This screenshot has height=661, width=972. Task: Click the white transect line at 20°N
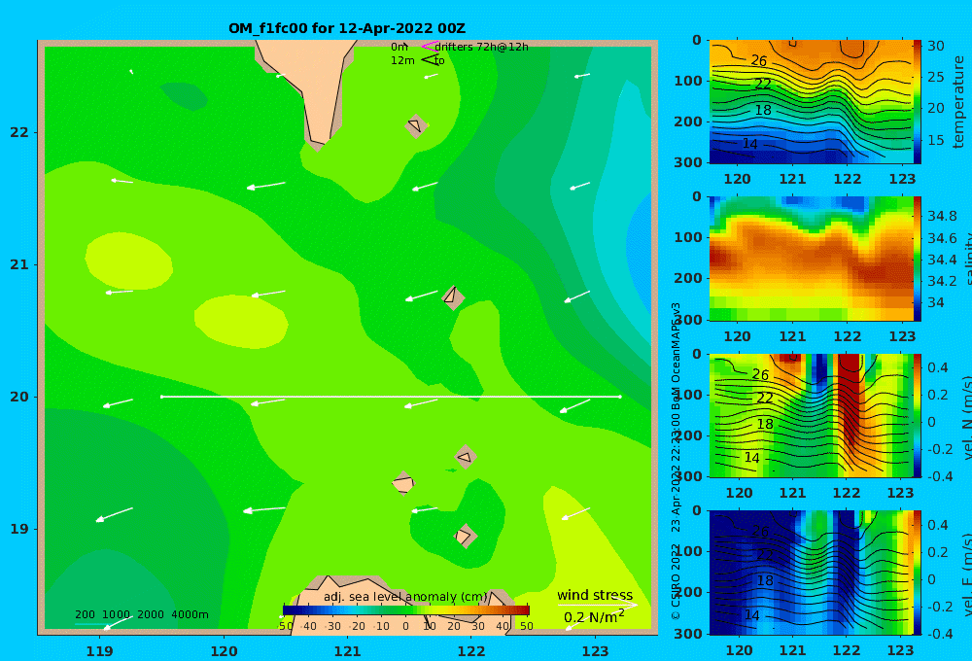[391, 397]
